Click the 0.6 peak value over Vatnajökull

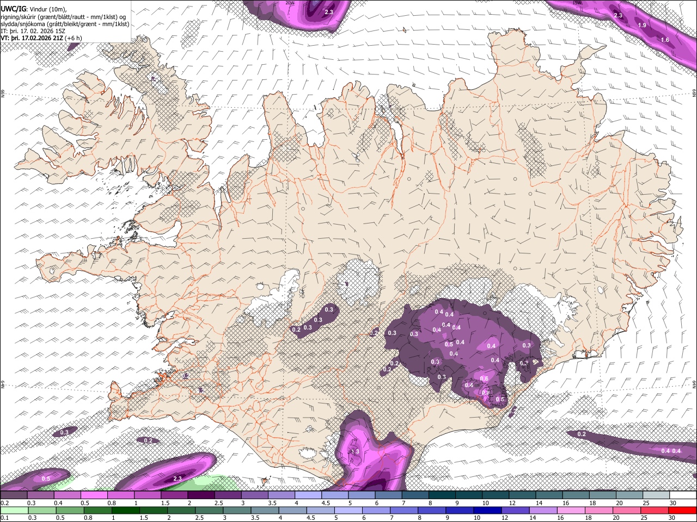484,378
